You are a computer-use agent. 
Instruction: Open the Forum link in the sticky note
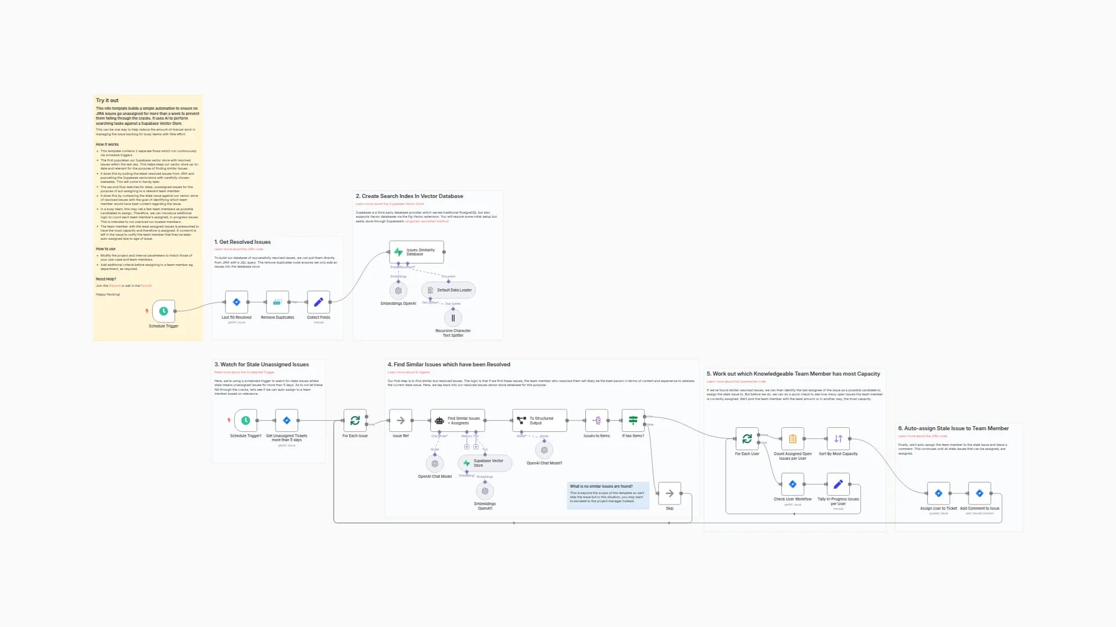click(x=146, y=286)
